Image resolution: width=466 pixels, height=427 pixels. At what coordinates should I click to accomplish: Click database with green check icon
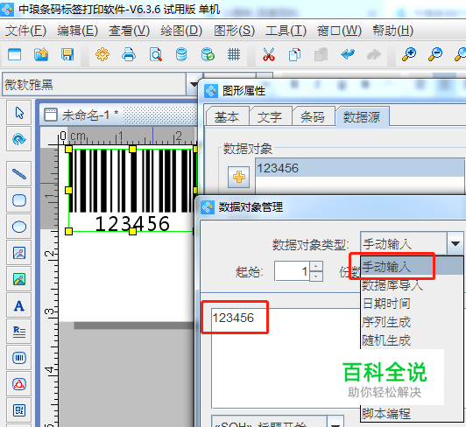coord(208,54)
